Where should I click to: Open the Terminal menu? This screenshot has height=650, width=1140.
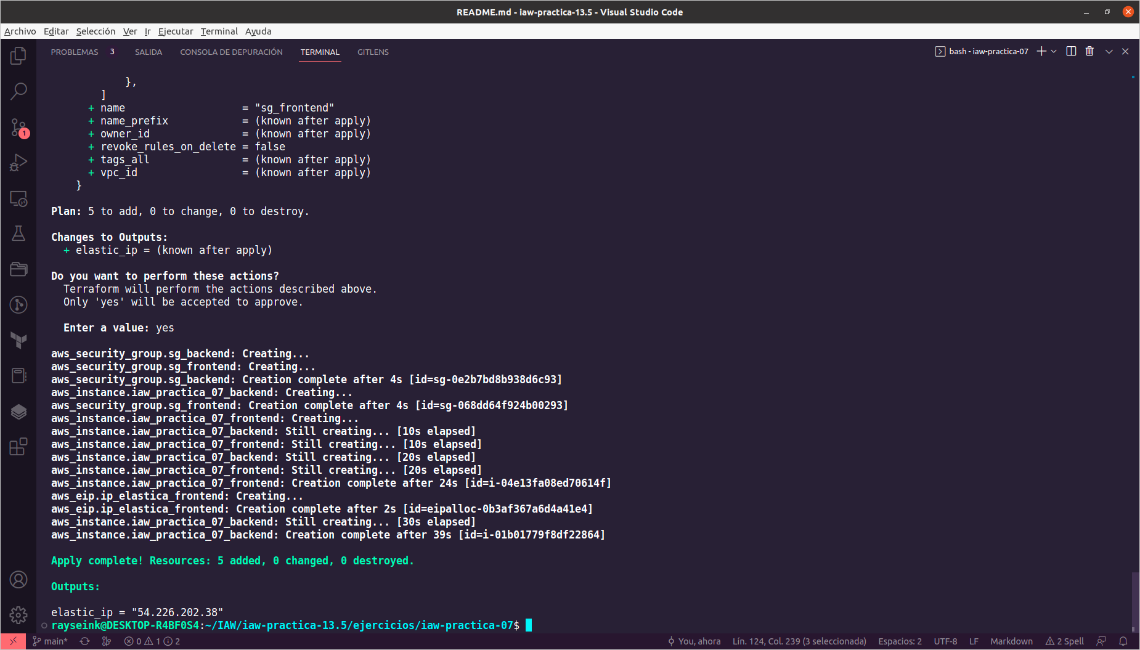tap(219, 31)
